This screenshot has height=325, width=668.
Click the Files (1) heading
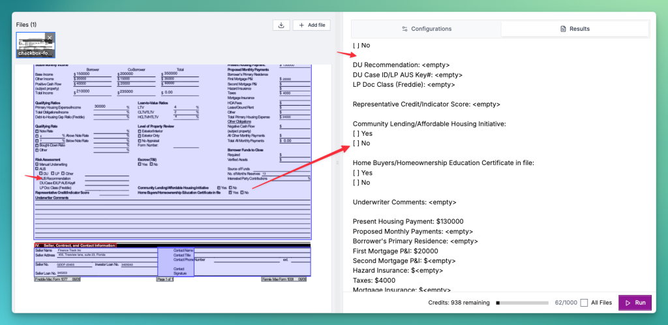pos(27,25)
